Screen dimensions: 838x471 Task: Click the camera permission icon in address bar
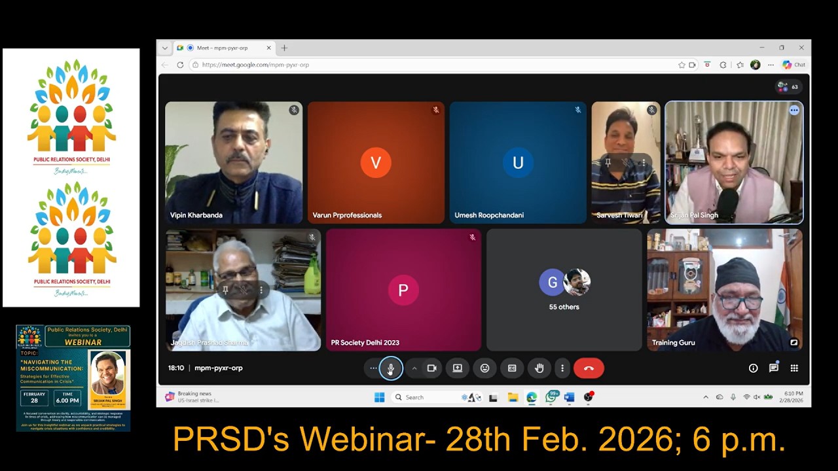[x=692, y=65]
